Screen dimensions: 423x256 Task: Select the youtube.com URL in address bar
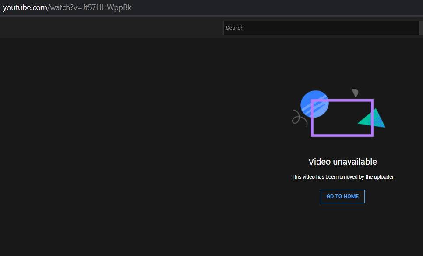tap(67, 7)
